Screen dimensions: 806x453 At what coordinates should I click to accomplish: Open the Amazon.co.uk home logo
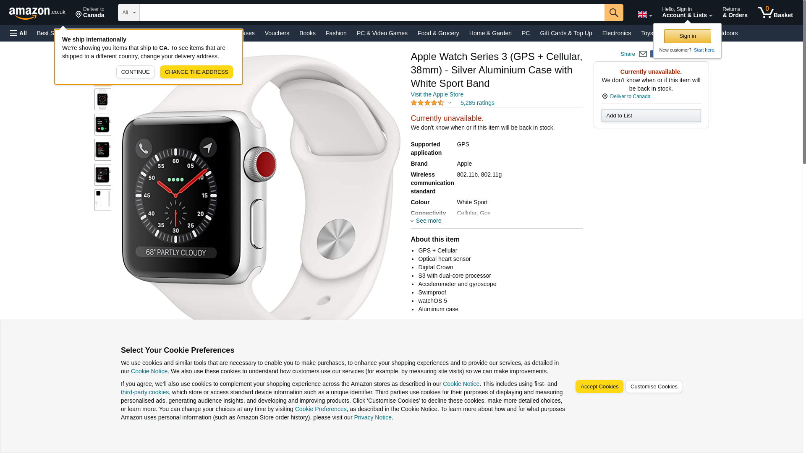37,13
